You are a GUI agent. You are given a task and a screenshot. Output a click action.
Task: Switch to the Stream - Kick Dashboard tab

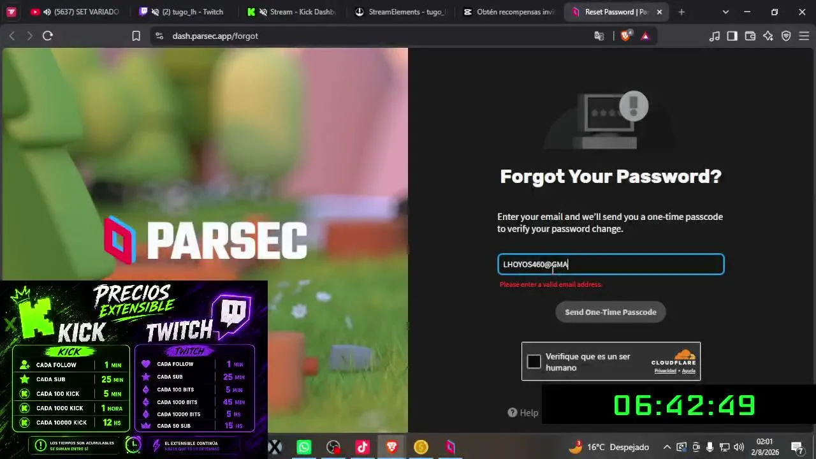point(291,12)
